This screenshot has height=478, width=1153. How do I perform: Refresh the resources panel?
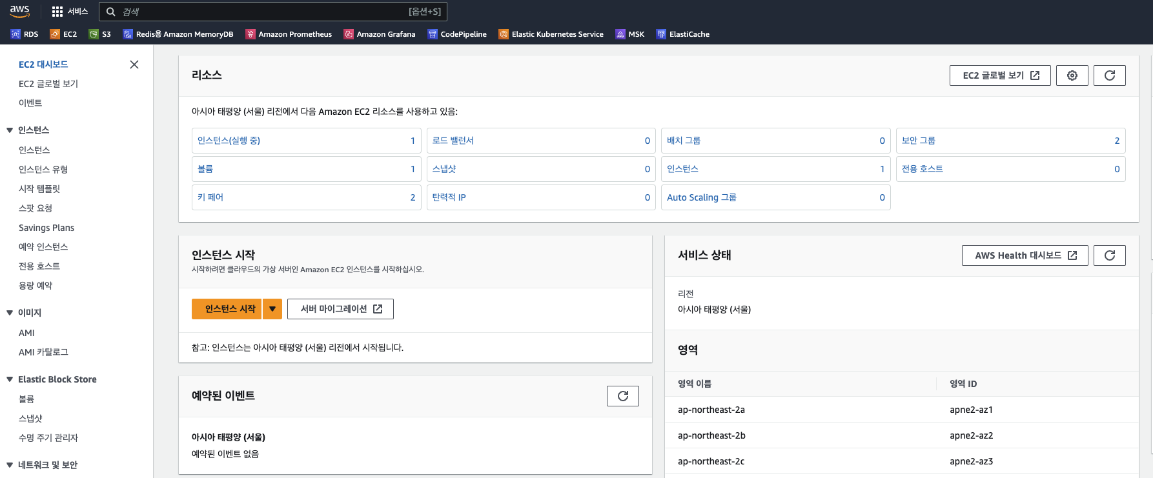coord(1110,75)
